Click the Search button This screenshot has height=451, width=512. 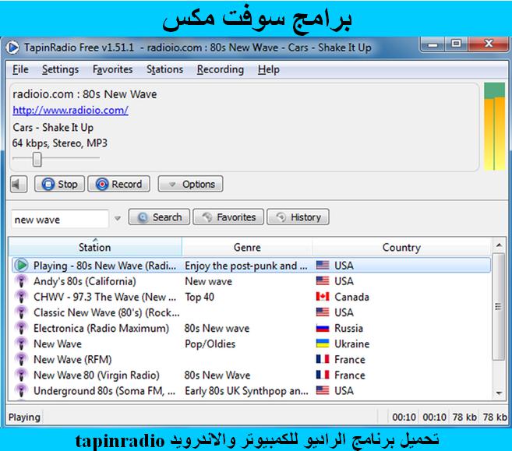point(159,217)
